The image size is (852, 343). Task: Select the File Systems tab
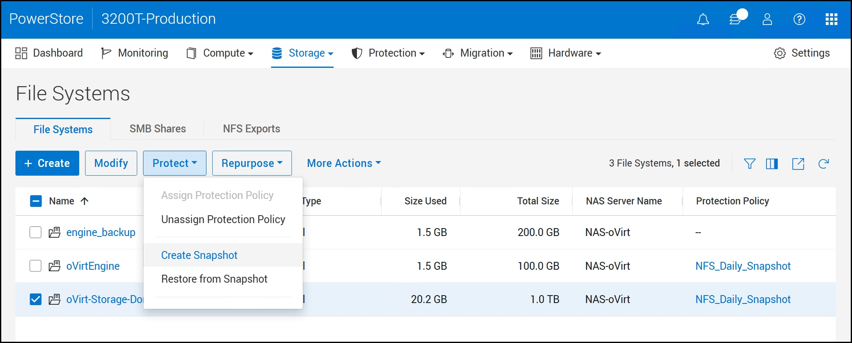(x=63, y=129)
